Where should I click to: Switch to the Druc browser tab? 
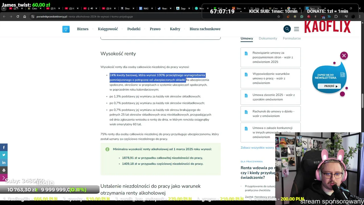pos(127,9)
